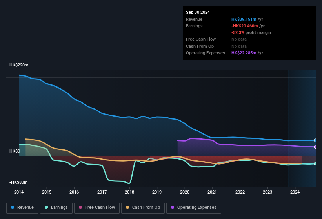Select the 2020 x-axis label
This screenshot has width=322, height=219.
coord(185,192)
